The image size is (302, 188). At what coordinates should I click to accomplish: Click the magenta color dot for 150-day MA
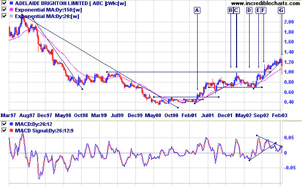point(11,10)
